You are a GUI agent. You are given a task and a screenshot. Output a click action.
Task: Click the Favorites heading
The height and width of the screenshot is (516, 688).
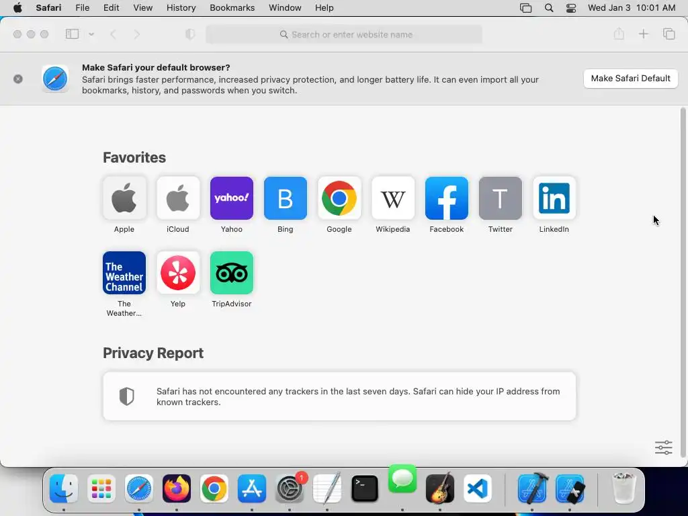(134, 157)
